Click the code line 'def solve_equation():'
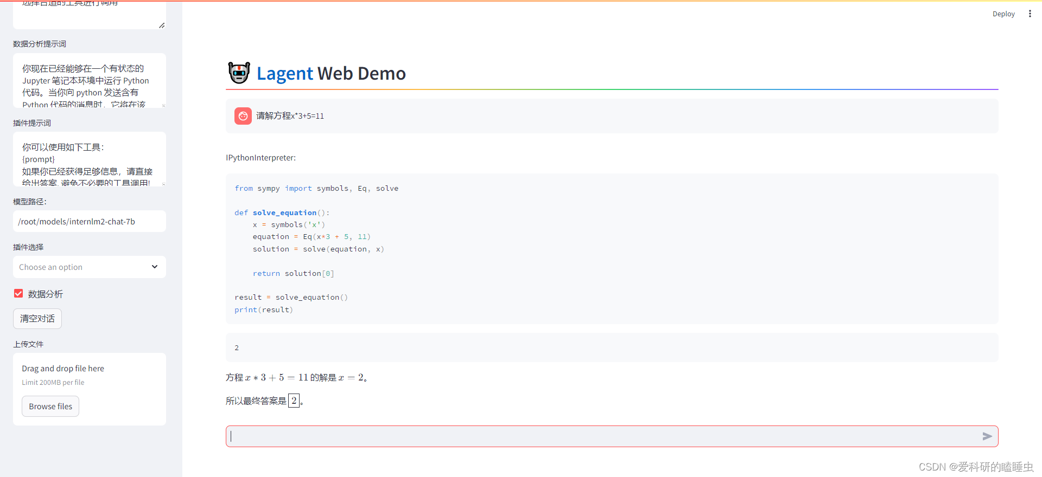Viewport: 1042px width, 477px height. [x=282, y=213]
